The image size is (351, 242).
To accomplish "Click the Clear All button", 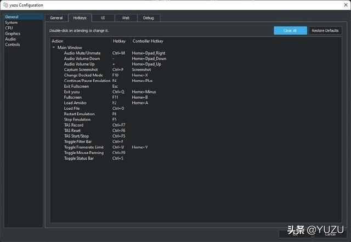I will coord(290,31).
